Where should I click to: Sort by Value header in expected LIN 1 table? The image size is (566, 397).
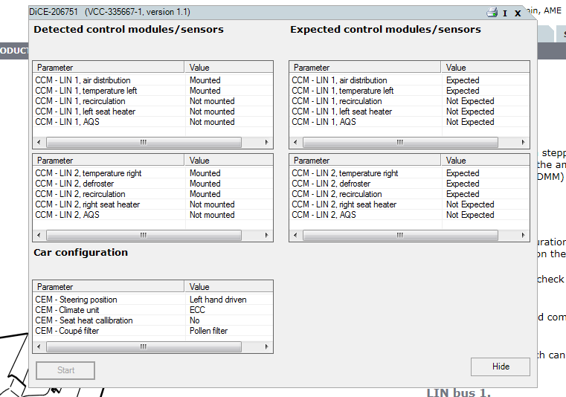(485, 68)
